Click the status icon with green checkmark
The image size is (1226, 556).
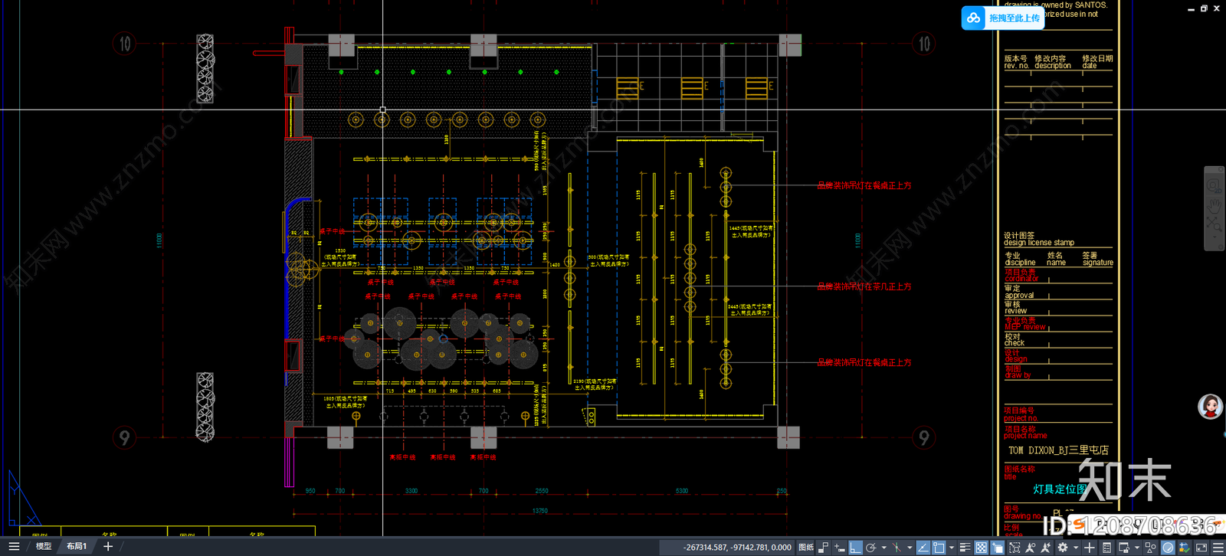(1185, 548)
